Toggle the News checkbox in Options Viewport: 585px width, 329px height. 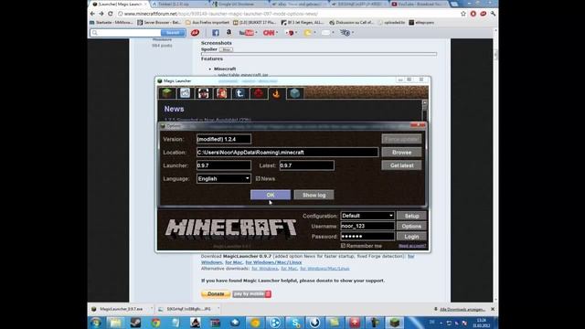258,179
